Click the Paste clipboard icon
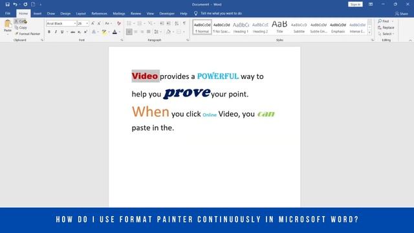The height and width of the screenshot is (233, 414). coord(8,24)
